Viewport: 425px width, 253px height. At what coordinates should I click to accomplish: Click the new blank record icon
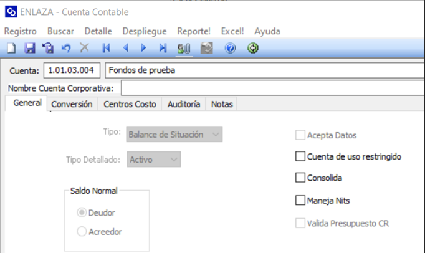[11, 48]
